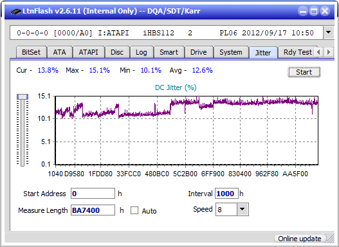Click the vertical slider track
The image size is (339, 247).
[x=23, y=133]
